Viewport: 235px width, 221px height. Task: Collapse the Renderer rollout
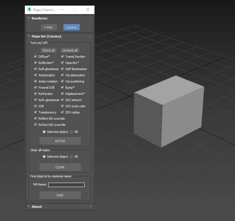pos(29,18)
